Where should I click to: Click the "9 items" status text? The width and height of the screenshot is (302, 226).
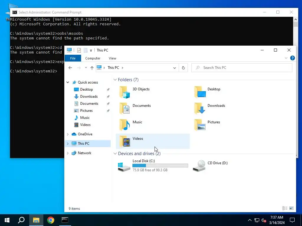(x=74, y=209)
